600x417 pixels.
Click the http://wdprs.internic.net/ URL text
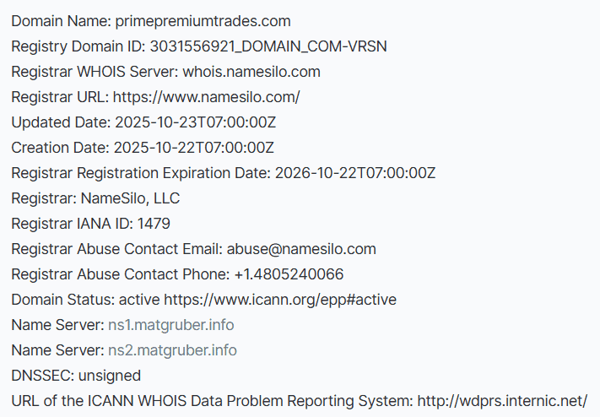[x=502, y=401]
